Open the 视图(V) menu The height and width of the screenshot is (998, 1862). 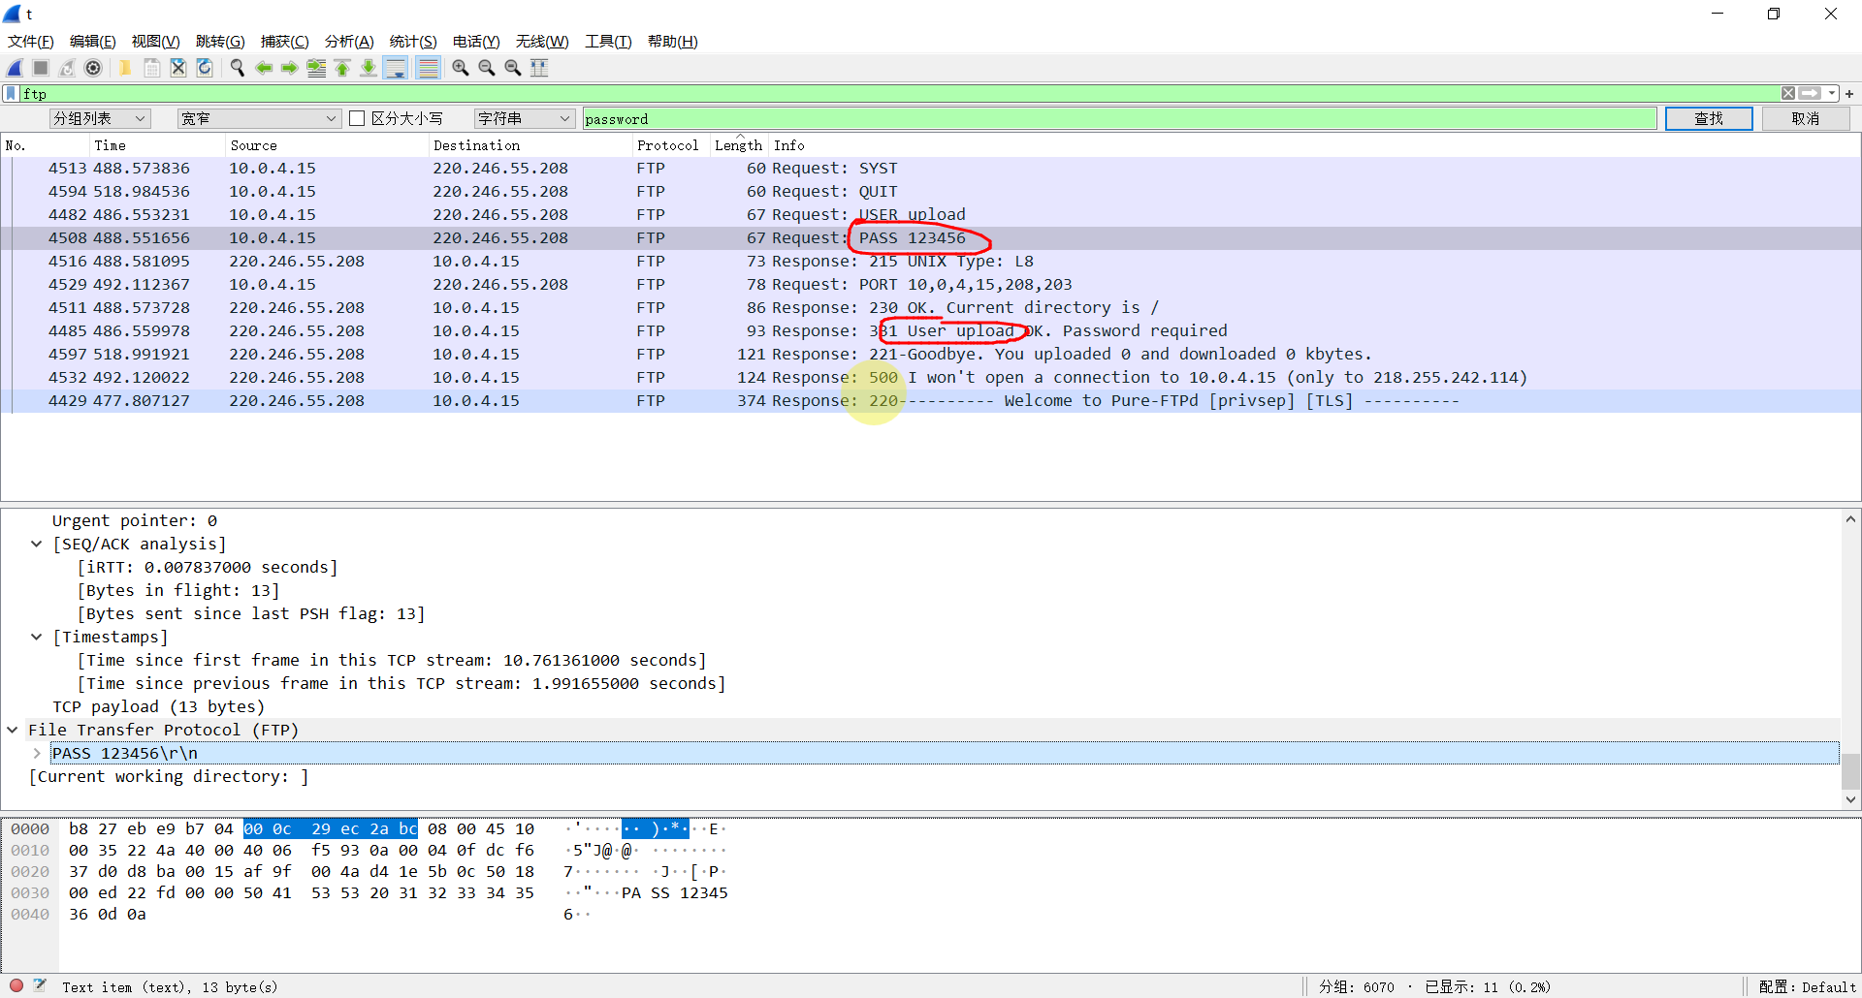(156, 42)
